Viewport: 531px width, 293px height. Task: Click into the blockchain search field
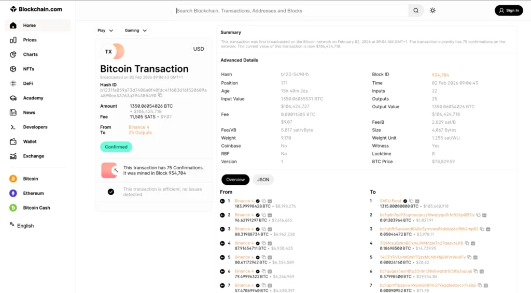pos(290,10)
